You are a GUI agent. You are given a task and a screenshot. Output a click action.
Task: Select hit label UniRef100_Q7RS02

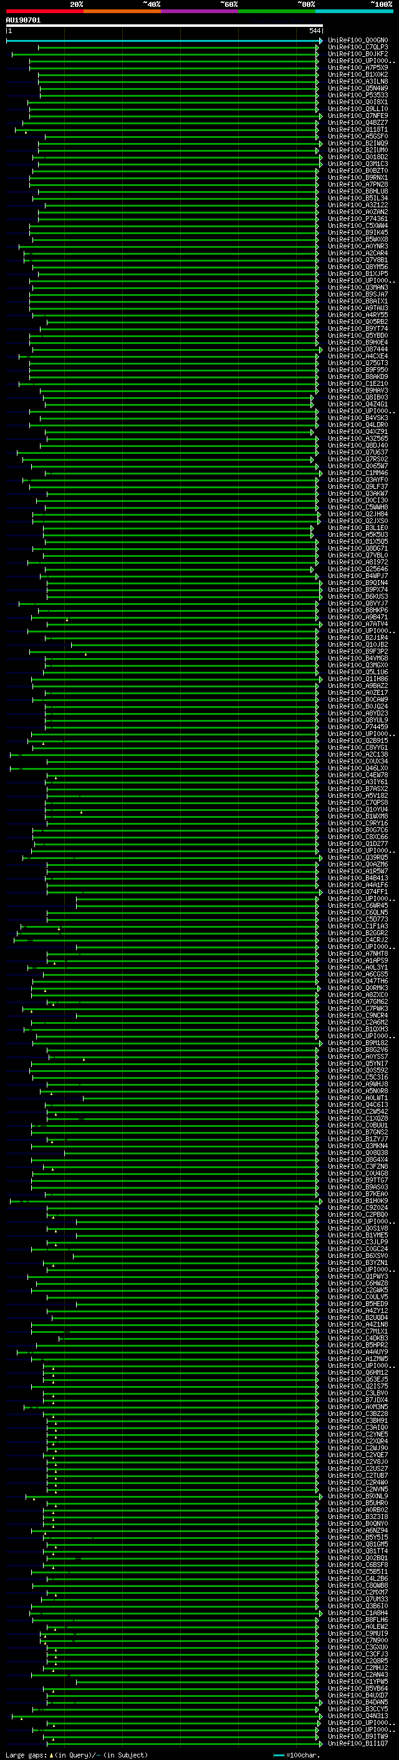[x=358, y=460]
